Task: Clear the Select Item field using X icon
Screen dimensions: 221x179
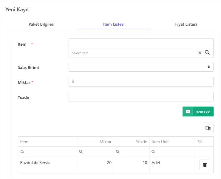Action: tap(200, 53)
